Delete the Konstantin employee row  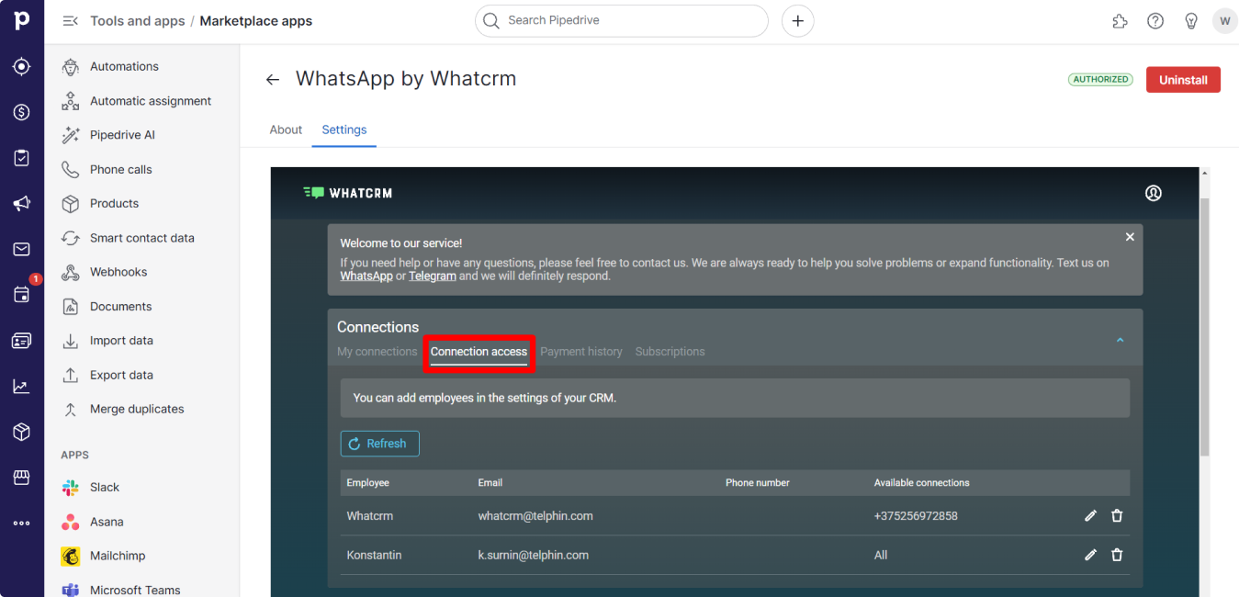pos(1117,555)
